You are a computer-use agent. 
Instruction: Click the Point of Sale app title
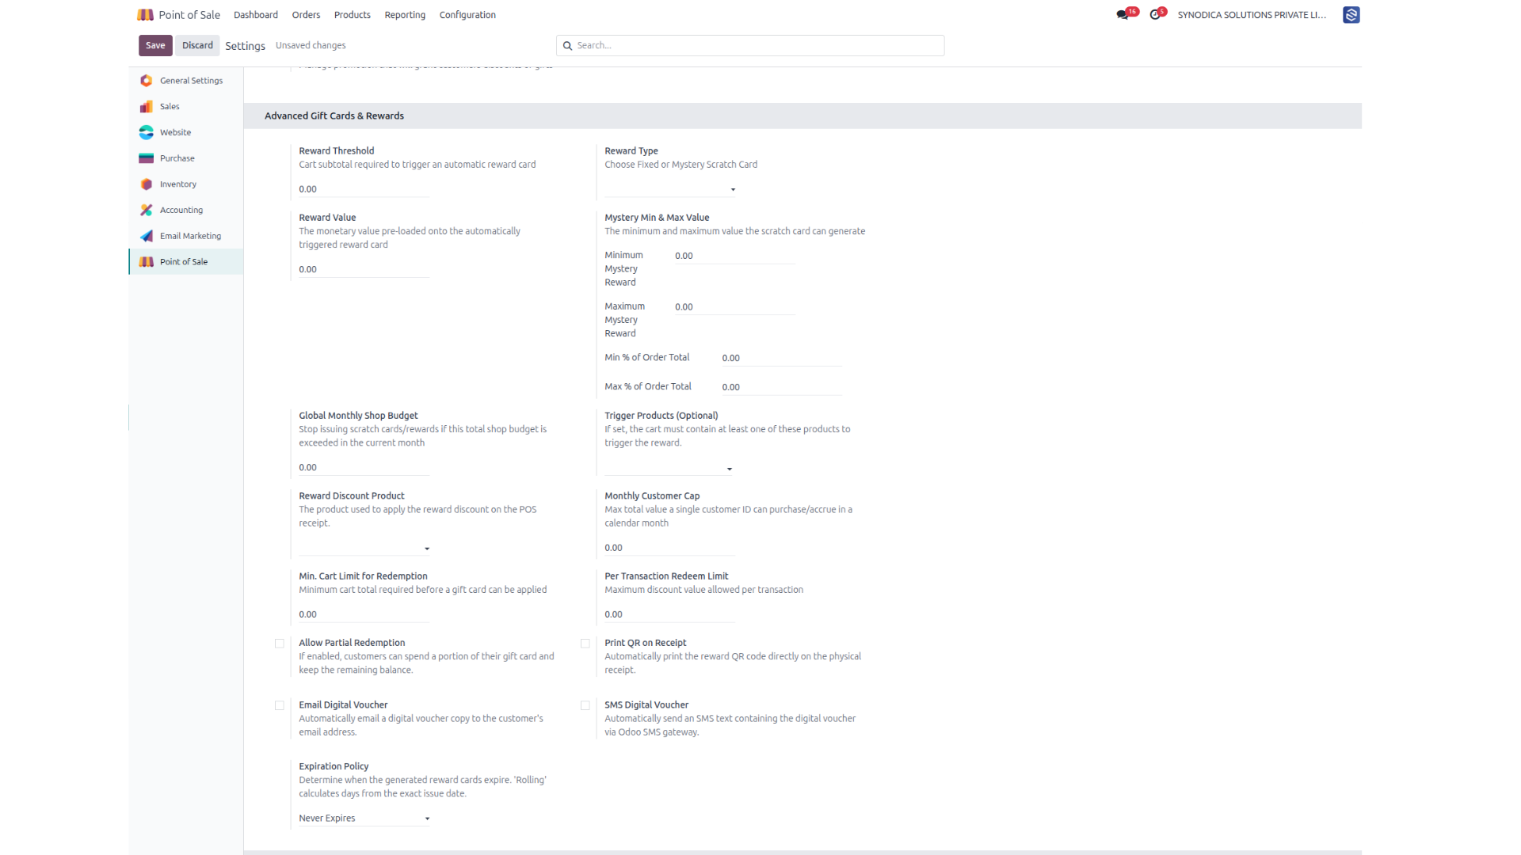coord(189,15)
